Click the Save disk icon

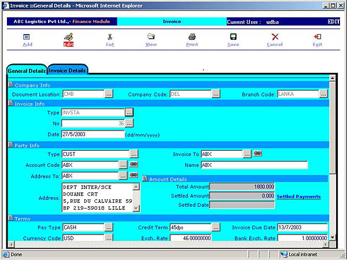click(x=233, y=37)
